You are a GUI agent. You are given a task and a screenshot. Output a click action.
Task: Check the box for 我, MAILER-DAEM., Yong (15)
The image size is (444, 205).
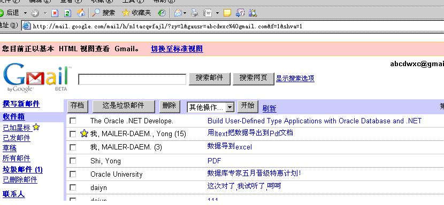click(73, 134)
